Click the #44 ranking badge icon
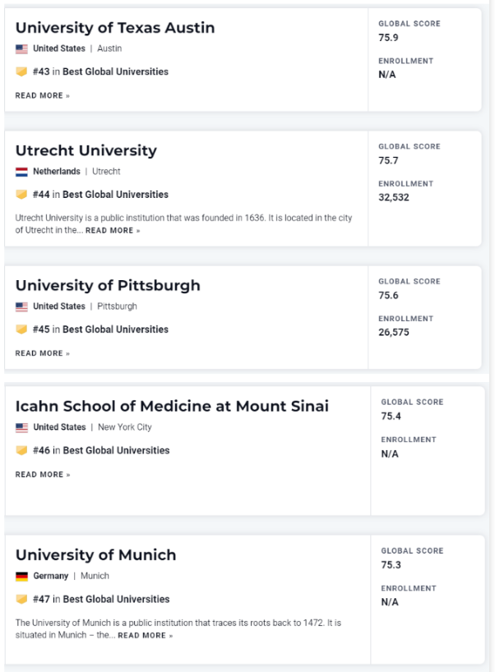Viewport: 495px width, 672px height. tap(21, 196)
